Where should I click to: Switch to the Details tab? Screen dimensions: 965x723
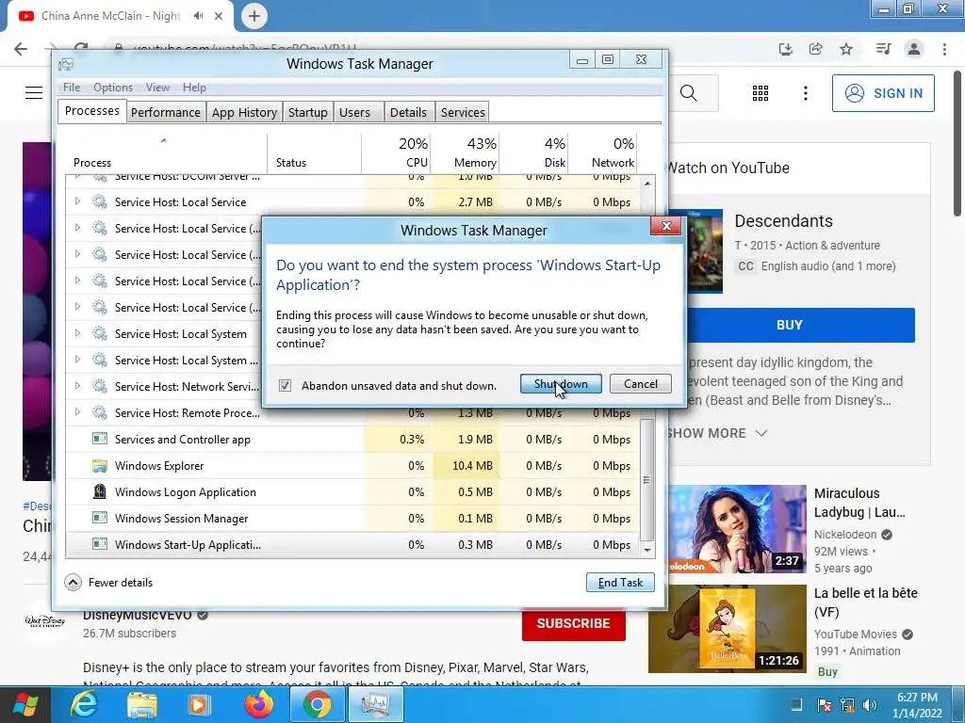tap(408, 113)
